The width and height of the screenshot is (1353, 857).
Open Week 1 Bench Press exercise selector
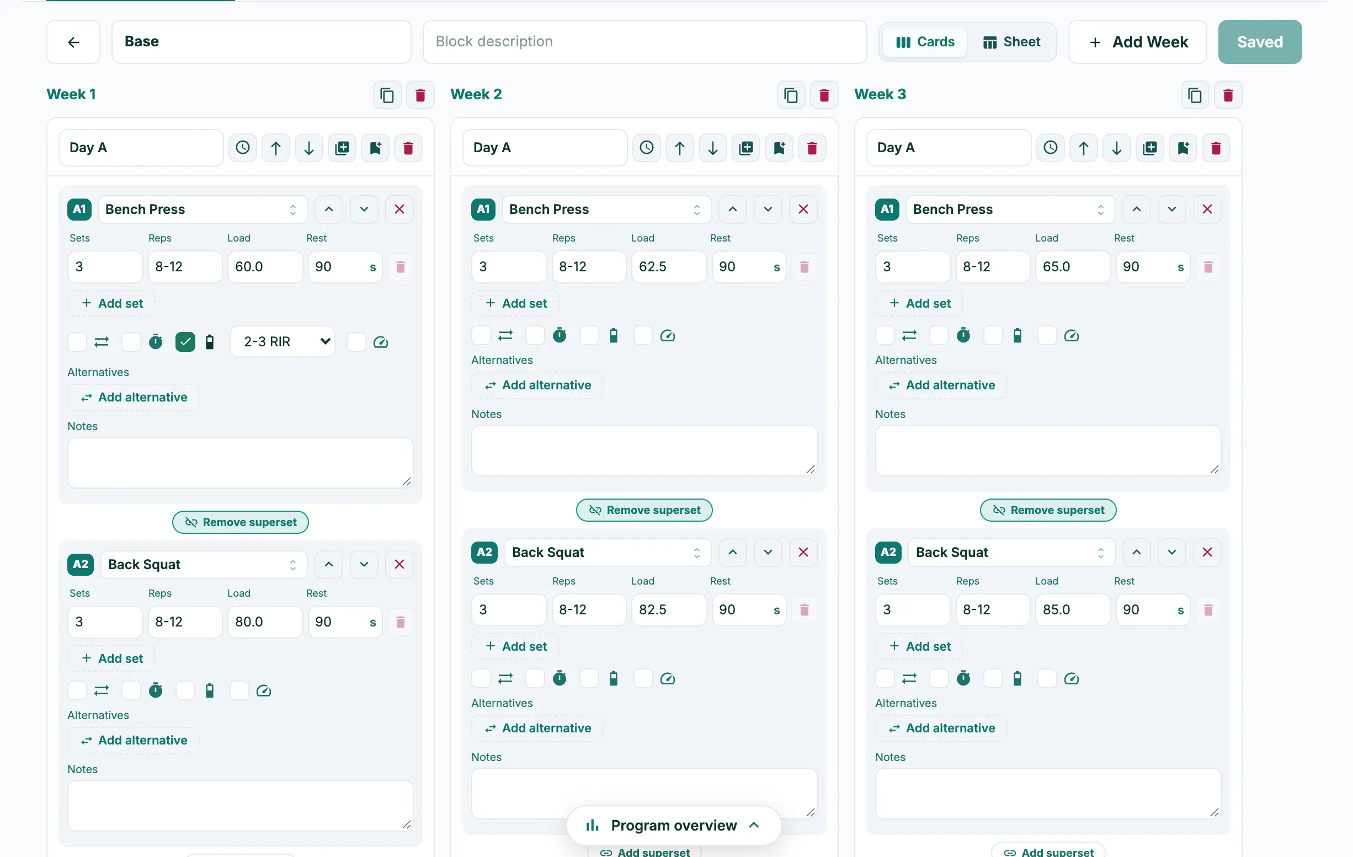(x=203, y=210)
